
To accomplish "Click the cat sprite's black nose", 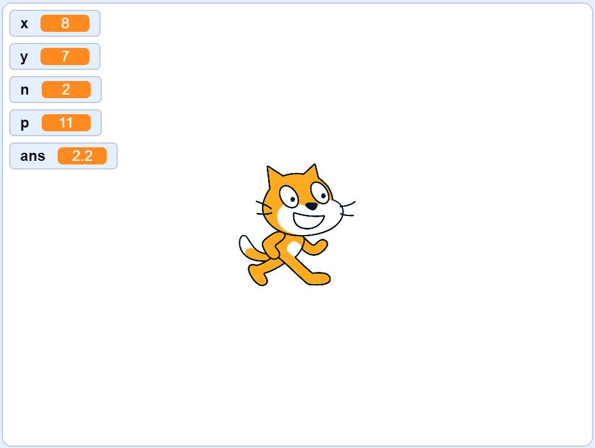I will pyautogui.click(x=312, y=206).
